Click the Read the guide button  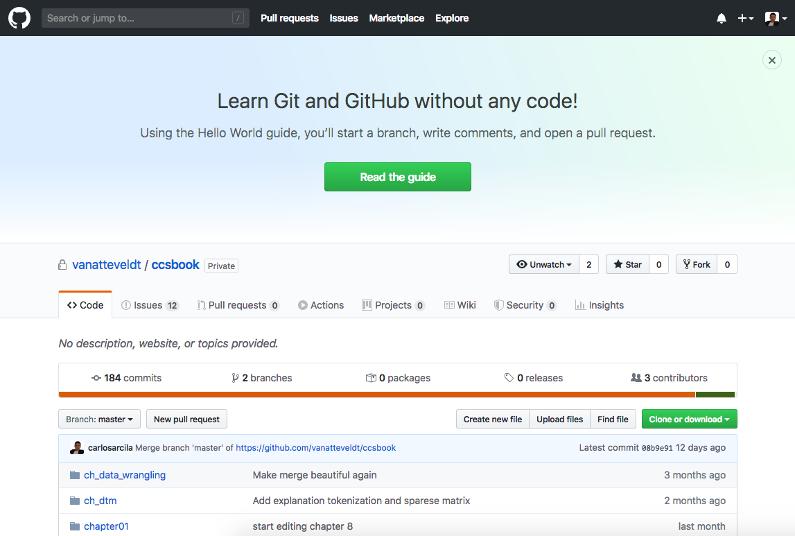point(398,177)
